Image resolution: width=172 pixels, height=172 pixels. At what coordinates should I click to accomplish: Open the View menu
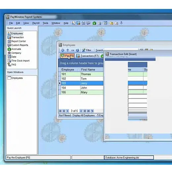[x=26, y=23]
